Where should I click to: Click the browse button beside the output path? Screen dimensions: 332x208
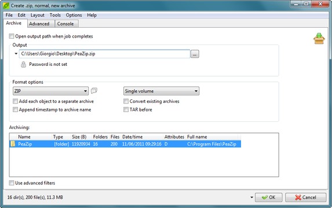(195, 54)
